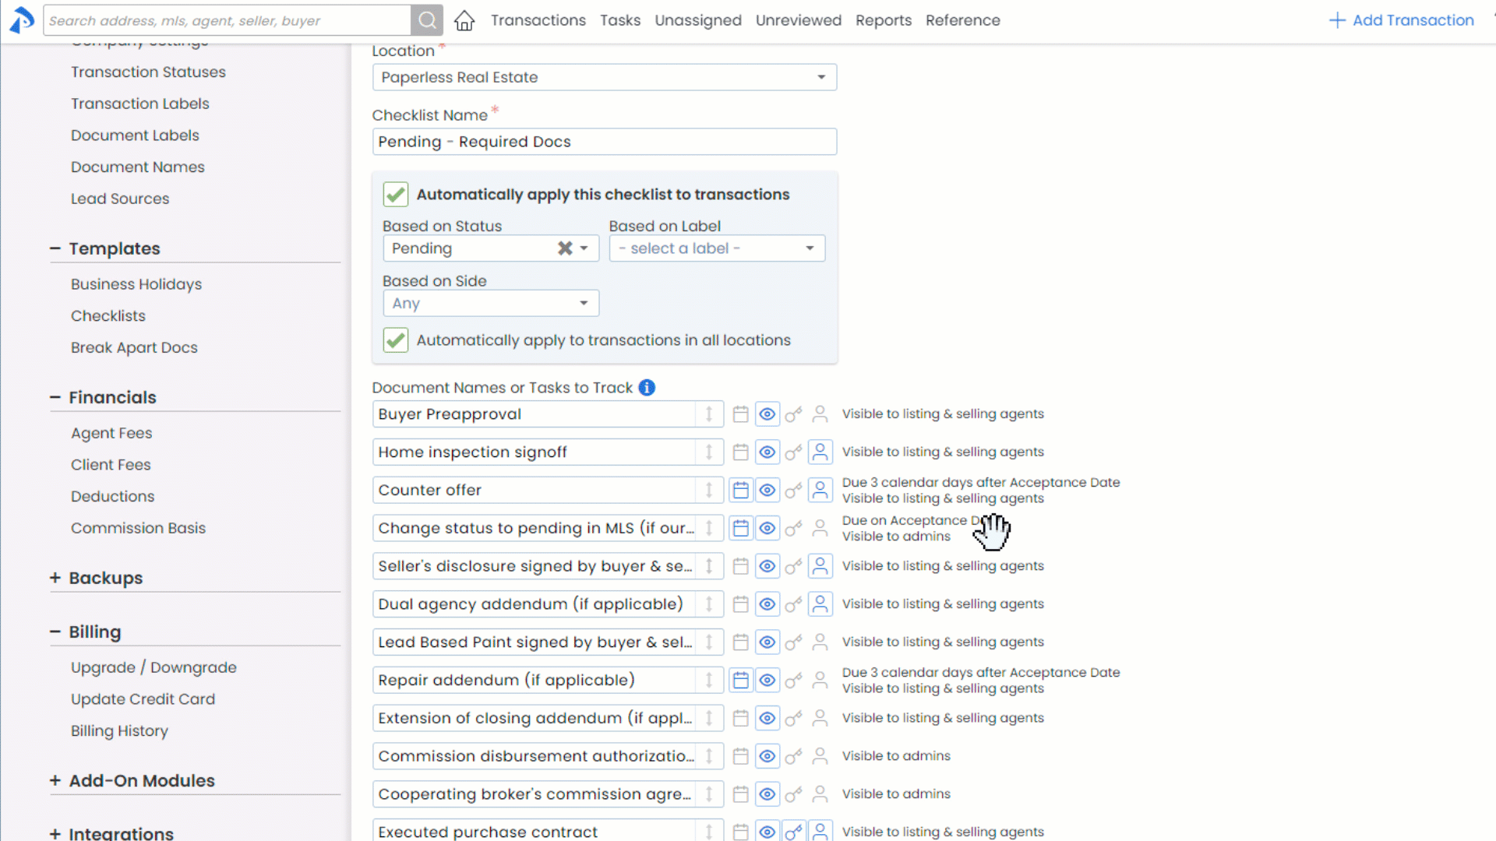
Task: Click reorder arrows on Repair addendum row
Action: tap(709, 680)
